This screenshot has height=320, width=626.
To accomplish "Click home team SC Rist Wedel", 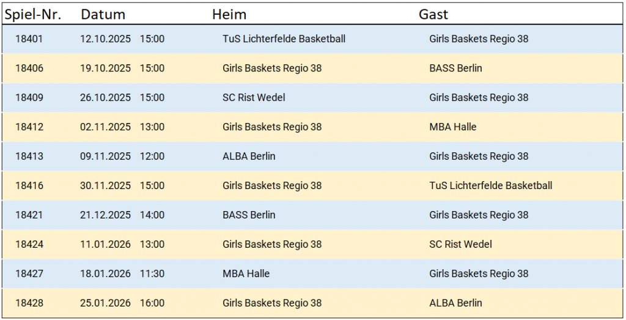I will 254,98.
